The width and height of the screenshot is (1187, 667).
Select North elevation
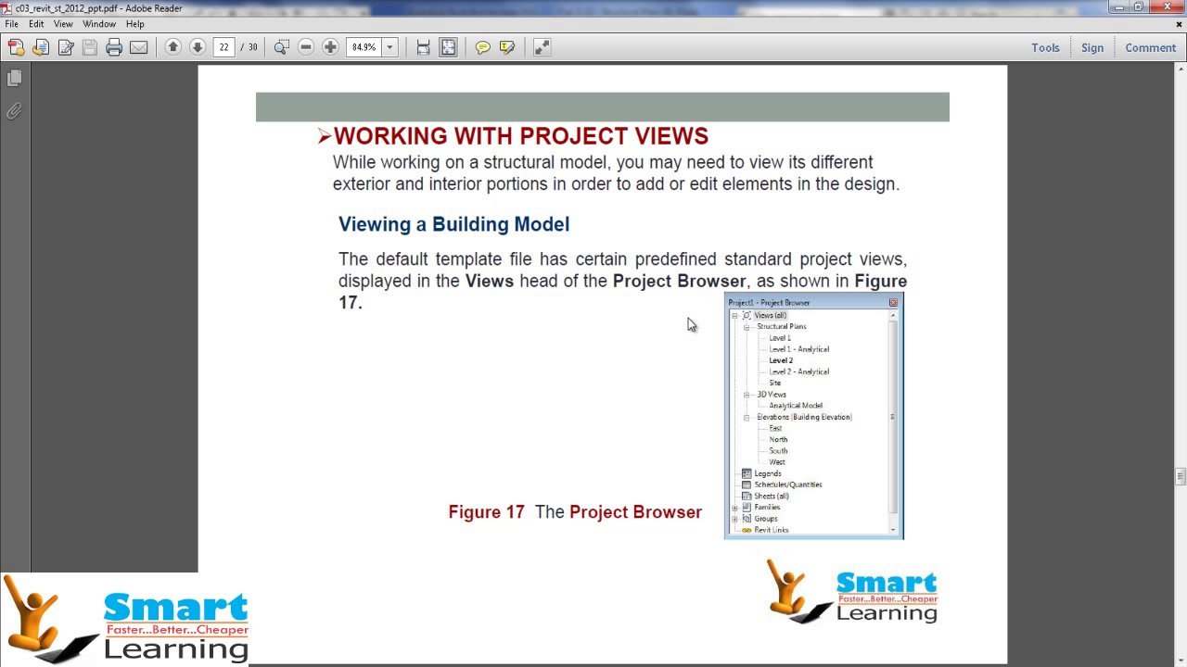(x=778, y=439)
